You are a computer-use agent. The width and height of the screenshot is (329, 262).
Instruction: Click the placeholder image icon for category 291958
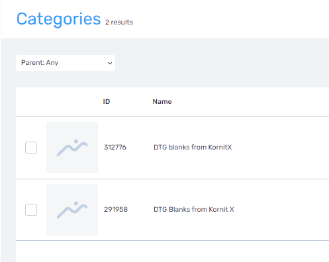point(72,210)
